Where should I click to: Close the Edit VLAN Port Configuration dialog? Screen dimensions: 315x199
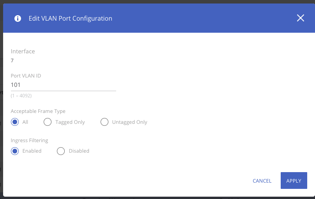point(300,18)
